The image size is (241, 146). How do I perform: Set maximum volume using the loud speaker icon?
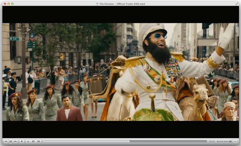tap(230, 141)
